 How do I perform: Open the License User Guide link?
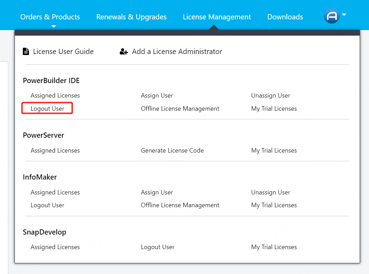click(63, 52)
